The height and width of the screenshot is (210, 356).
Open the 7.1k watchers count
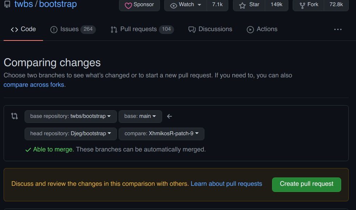pos(217,5)
